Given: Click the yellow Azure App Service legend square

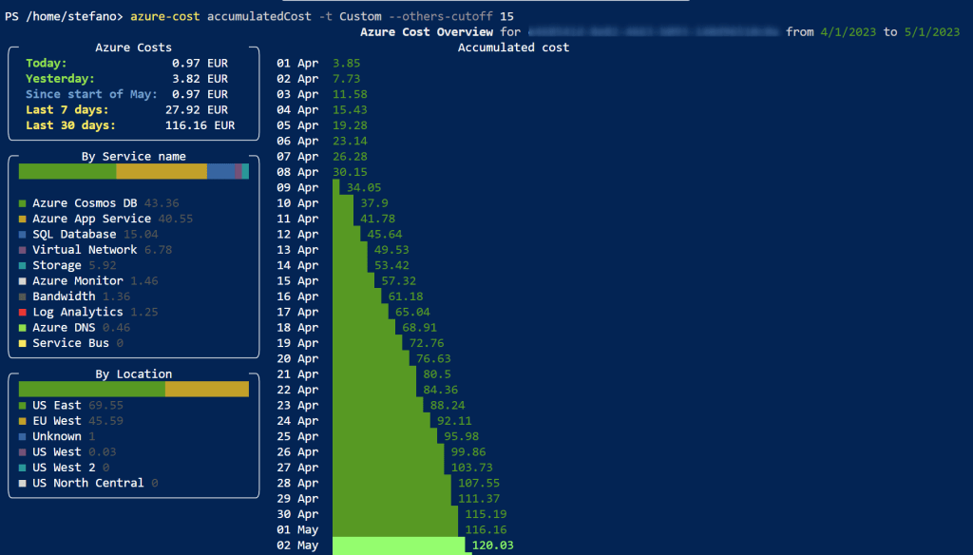Looking at the screenshot, I should [23, 219].
